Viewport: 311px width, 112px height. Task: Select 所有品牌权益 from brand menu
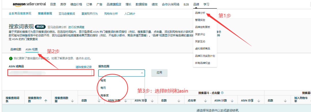tap(202, 63)
